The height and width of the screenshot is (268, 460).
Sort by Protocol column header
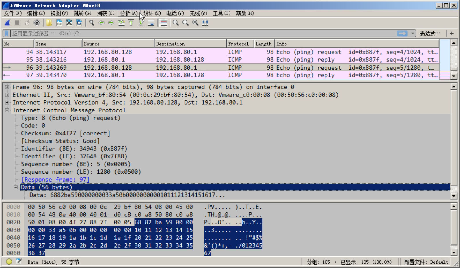240,44
